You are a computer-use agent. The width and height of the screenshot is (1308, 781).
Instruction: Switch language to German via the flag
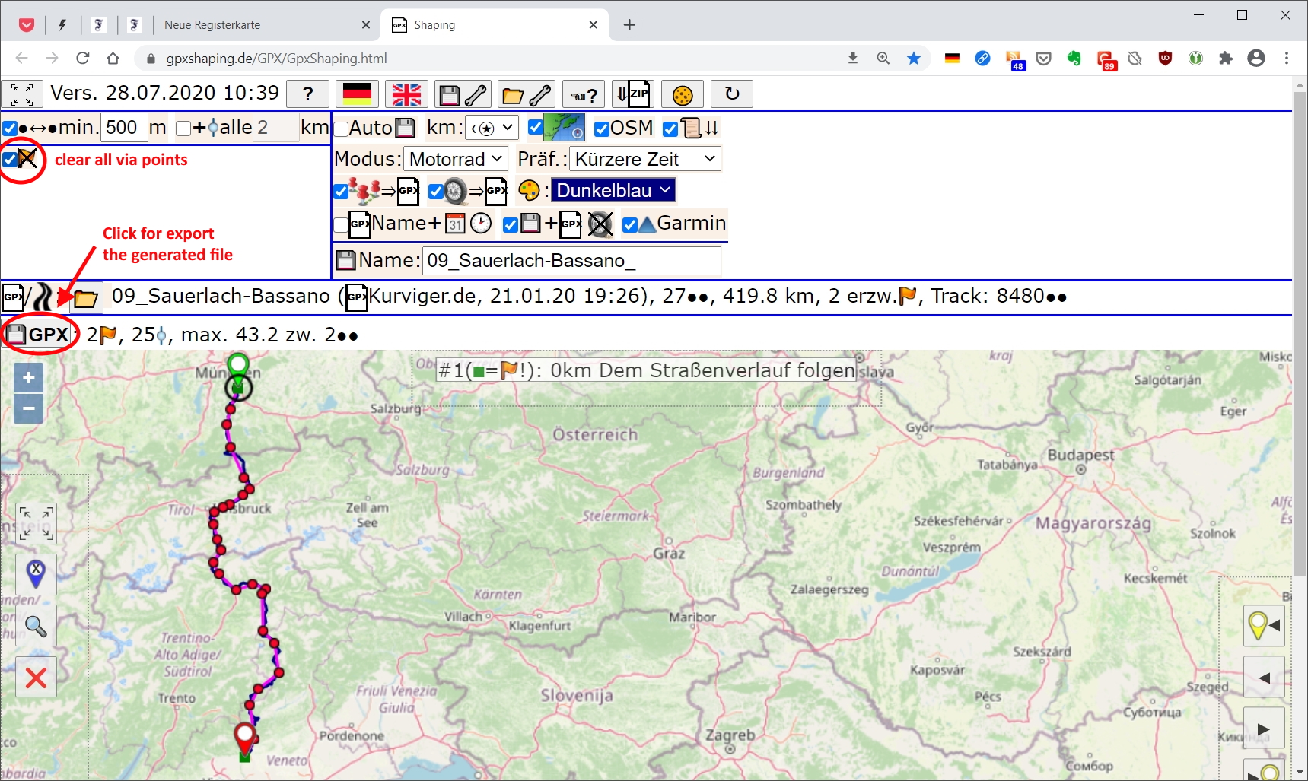pyautogui.click(x=357, y=94)
